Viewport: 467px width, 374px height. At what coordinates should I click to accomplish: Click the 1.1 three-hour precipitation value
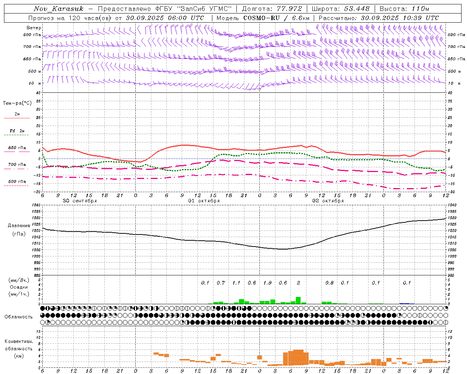(x=236, y=283)
